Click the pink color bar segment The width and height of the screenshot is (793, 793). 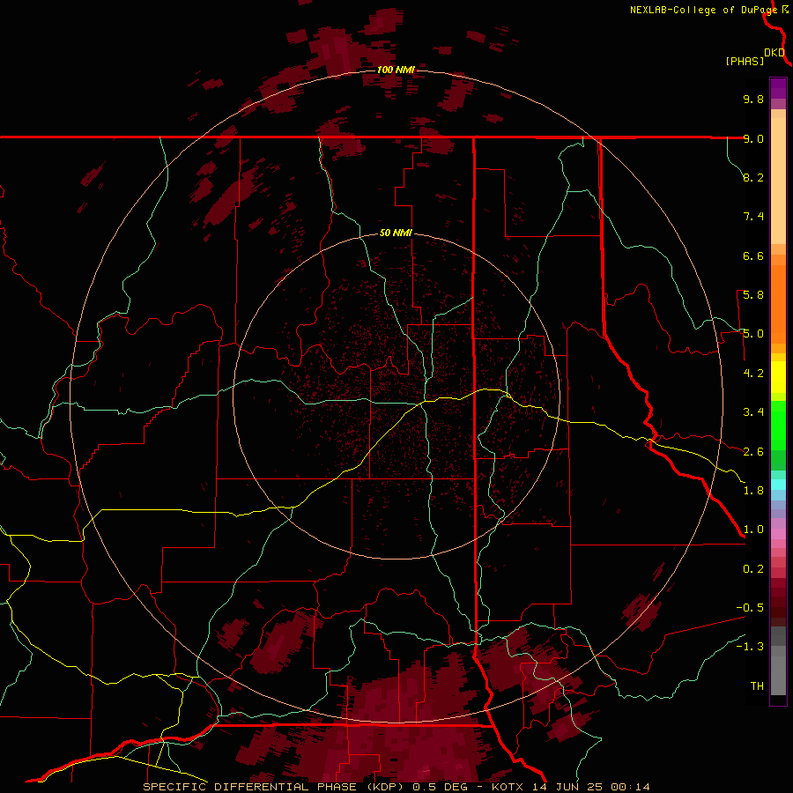(778, 534)
